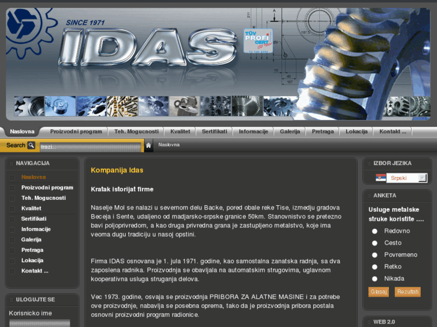Click the Rezultati poll button
437x327 pixels.
click(408, 292)
